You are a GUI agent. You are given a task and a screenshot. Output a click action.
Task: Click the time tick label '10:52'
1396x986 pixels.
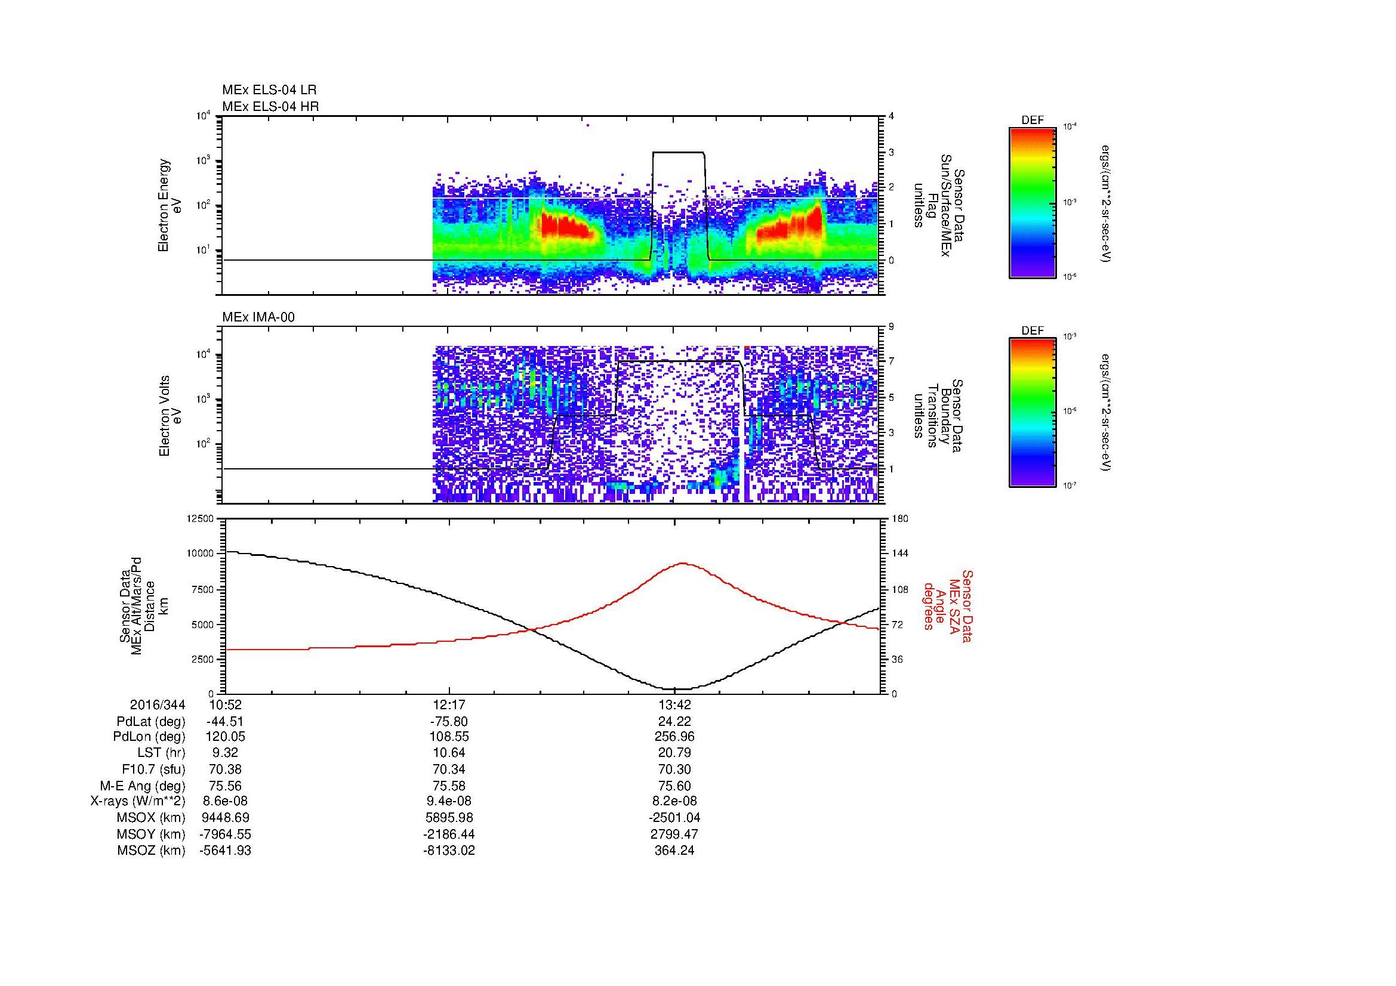point(225,704)
